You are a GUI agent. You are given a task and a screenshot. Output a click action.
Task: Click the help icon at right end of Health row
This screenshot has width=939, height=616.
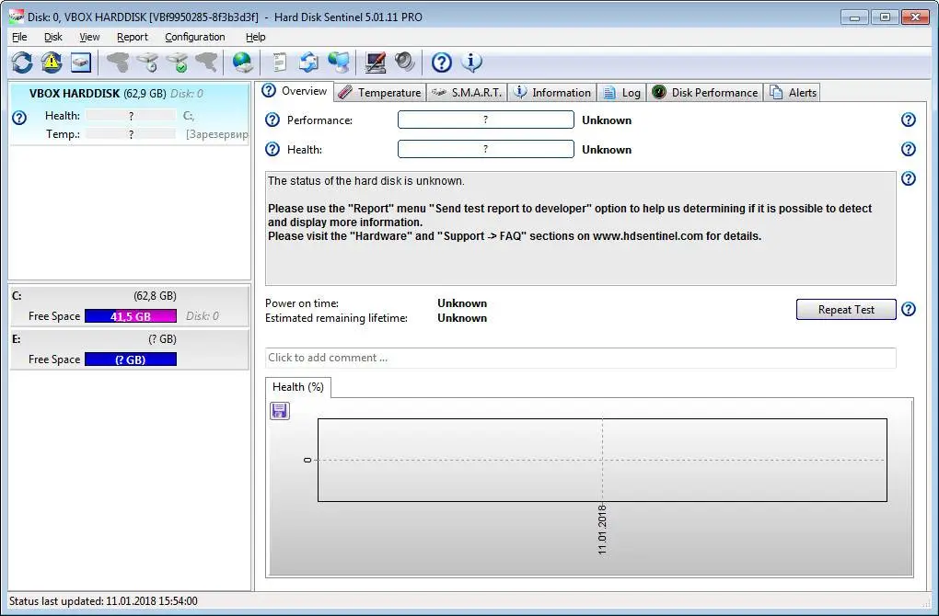[x=909, y=149]
